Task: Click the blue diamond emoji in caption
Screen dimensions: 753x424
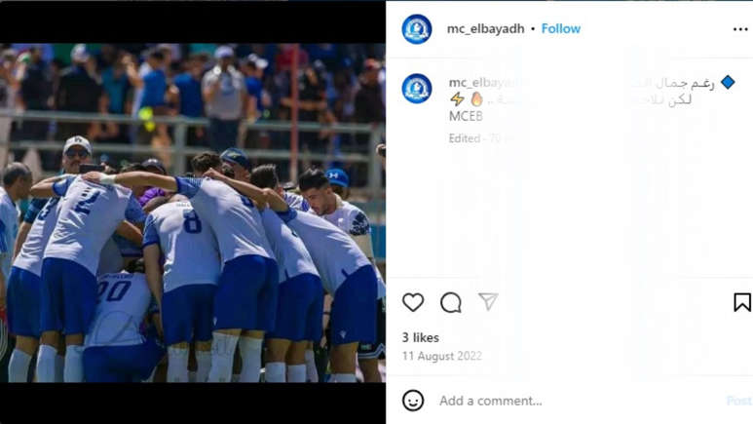Action: 728,82
